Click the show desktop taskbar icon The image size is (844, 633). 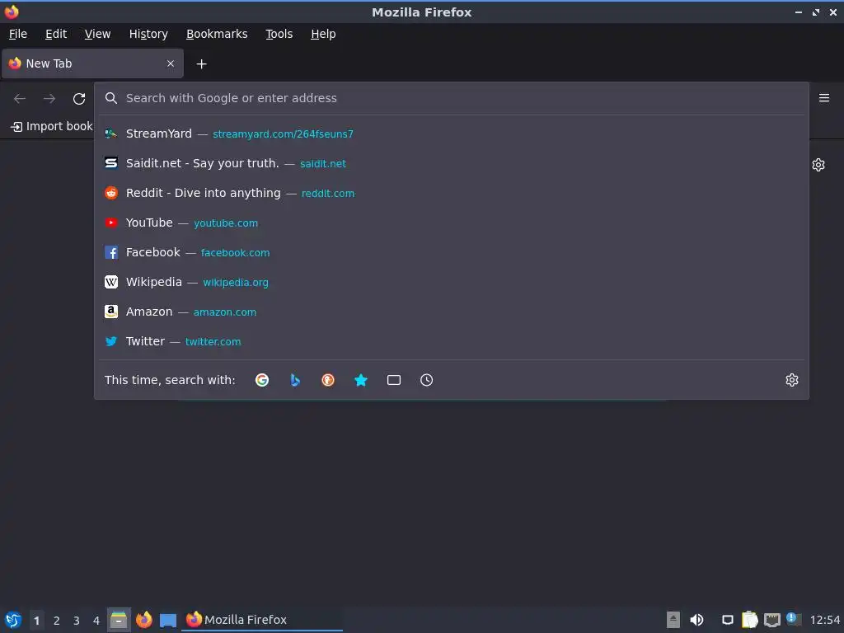click(x=168, y=621)
